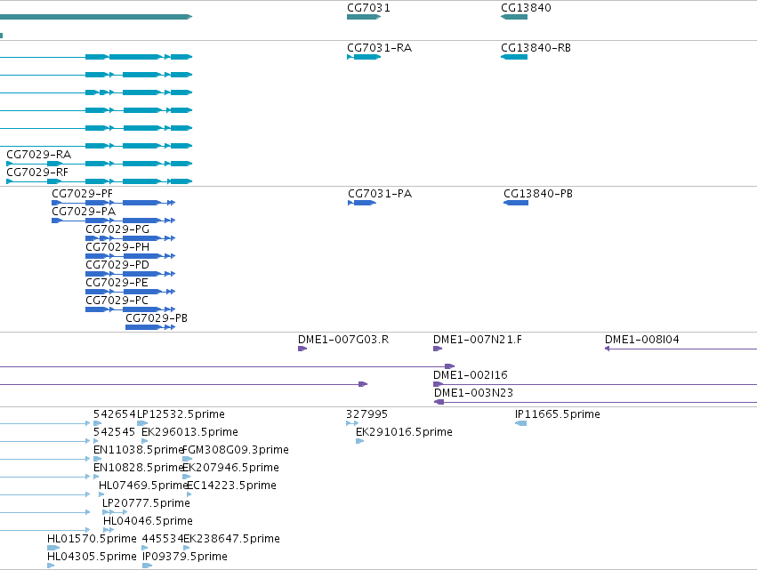The image size is (757, 570).
Task: Pick the CG7029-PG protein label
Action: point(117,229)
